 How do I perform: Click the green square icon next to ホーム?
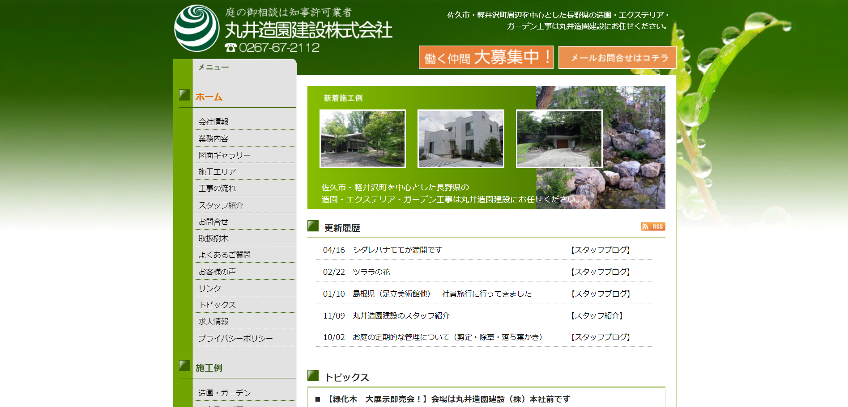click(184, 95)
